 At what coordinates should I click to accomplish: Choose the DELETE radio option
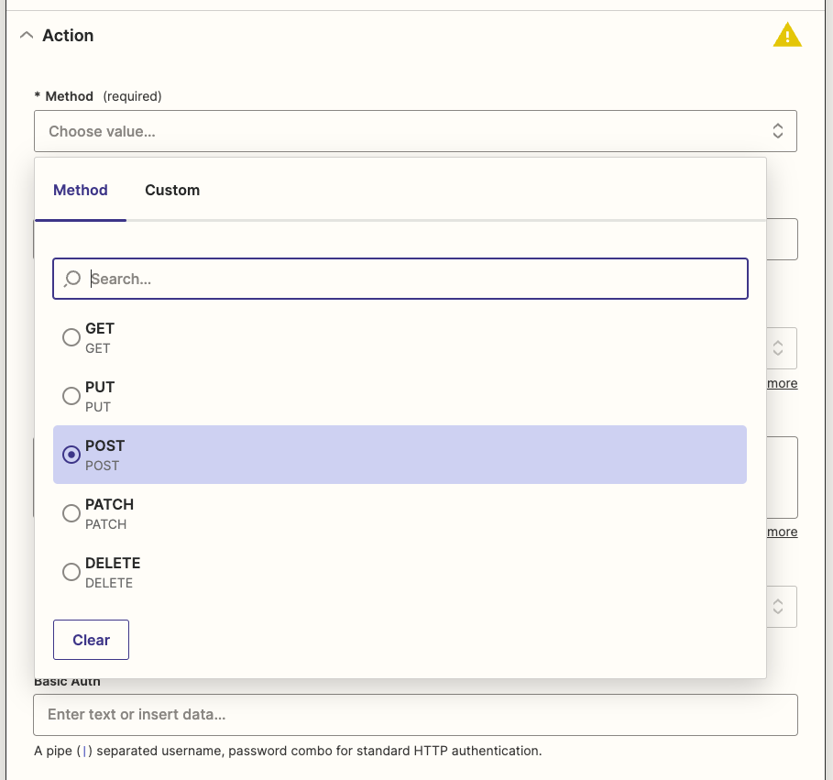coord(71,572)
